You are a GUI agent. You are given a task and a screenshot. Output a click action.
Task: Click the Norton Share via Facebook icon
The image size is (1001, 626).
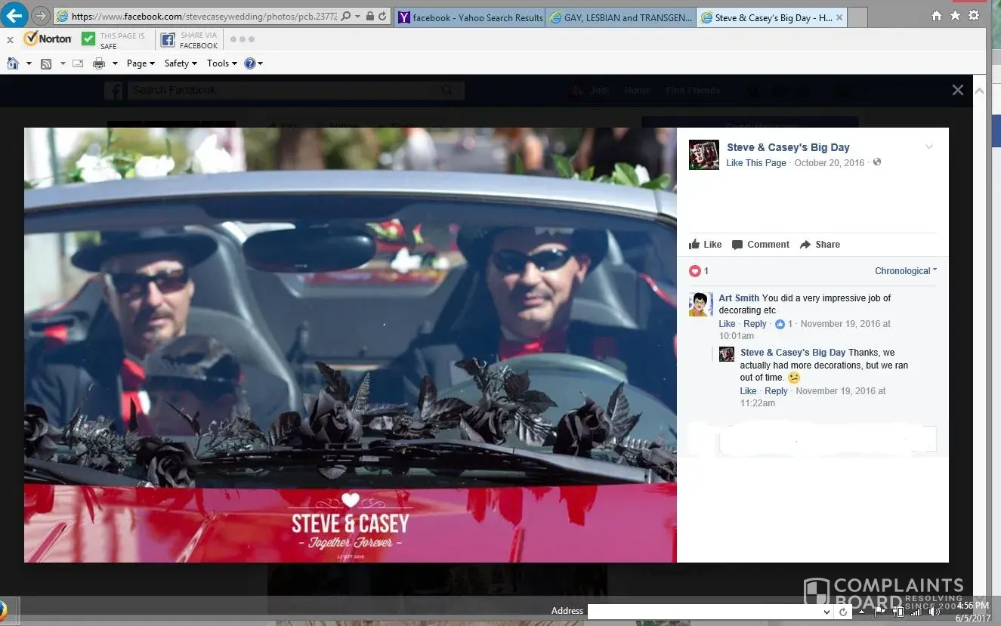tap(168, 39)
